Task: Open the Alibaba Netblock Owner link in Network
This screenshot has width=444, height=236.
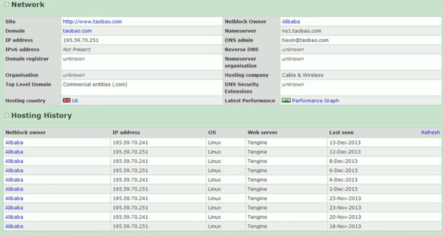Action: (x=291, y=22)
